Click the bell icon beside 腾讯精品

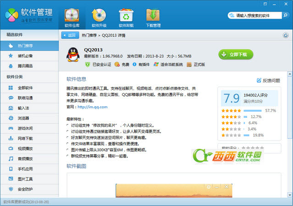(x=11, y=66)
